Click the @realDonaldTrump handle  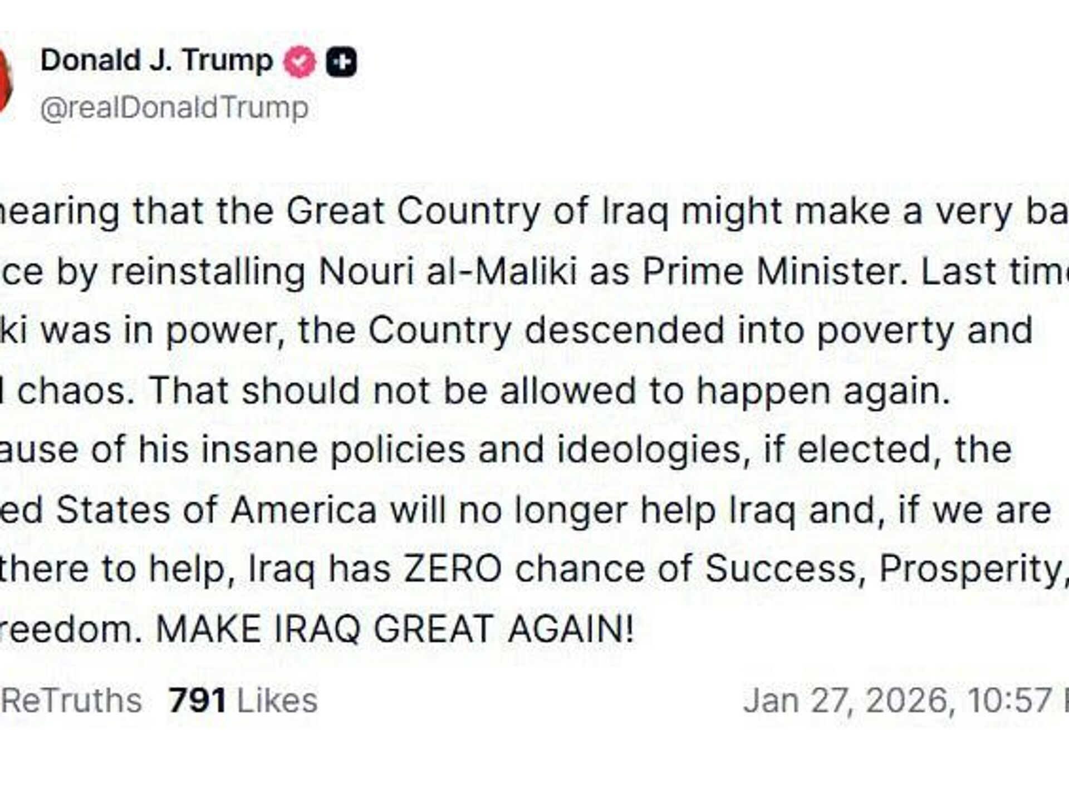click(x=174, y=108)
